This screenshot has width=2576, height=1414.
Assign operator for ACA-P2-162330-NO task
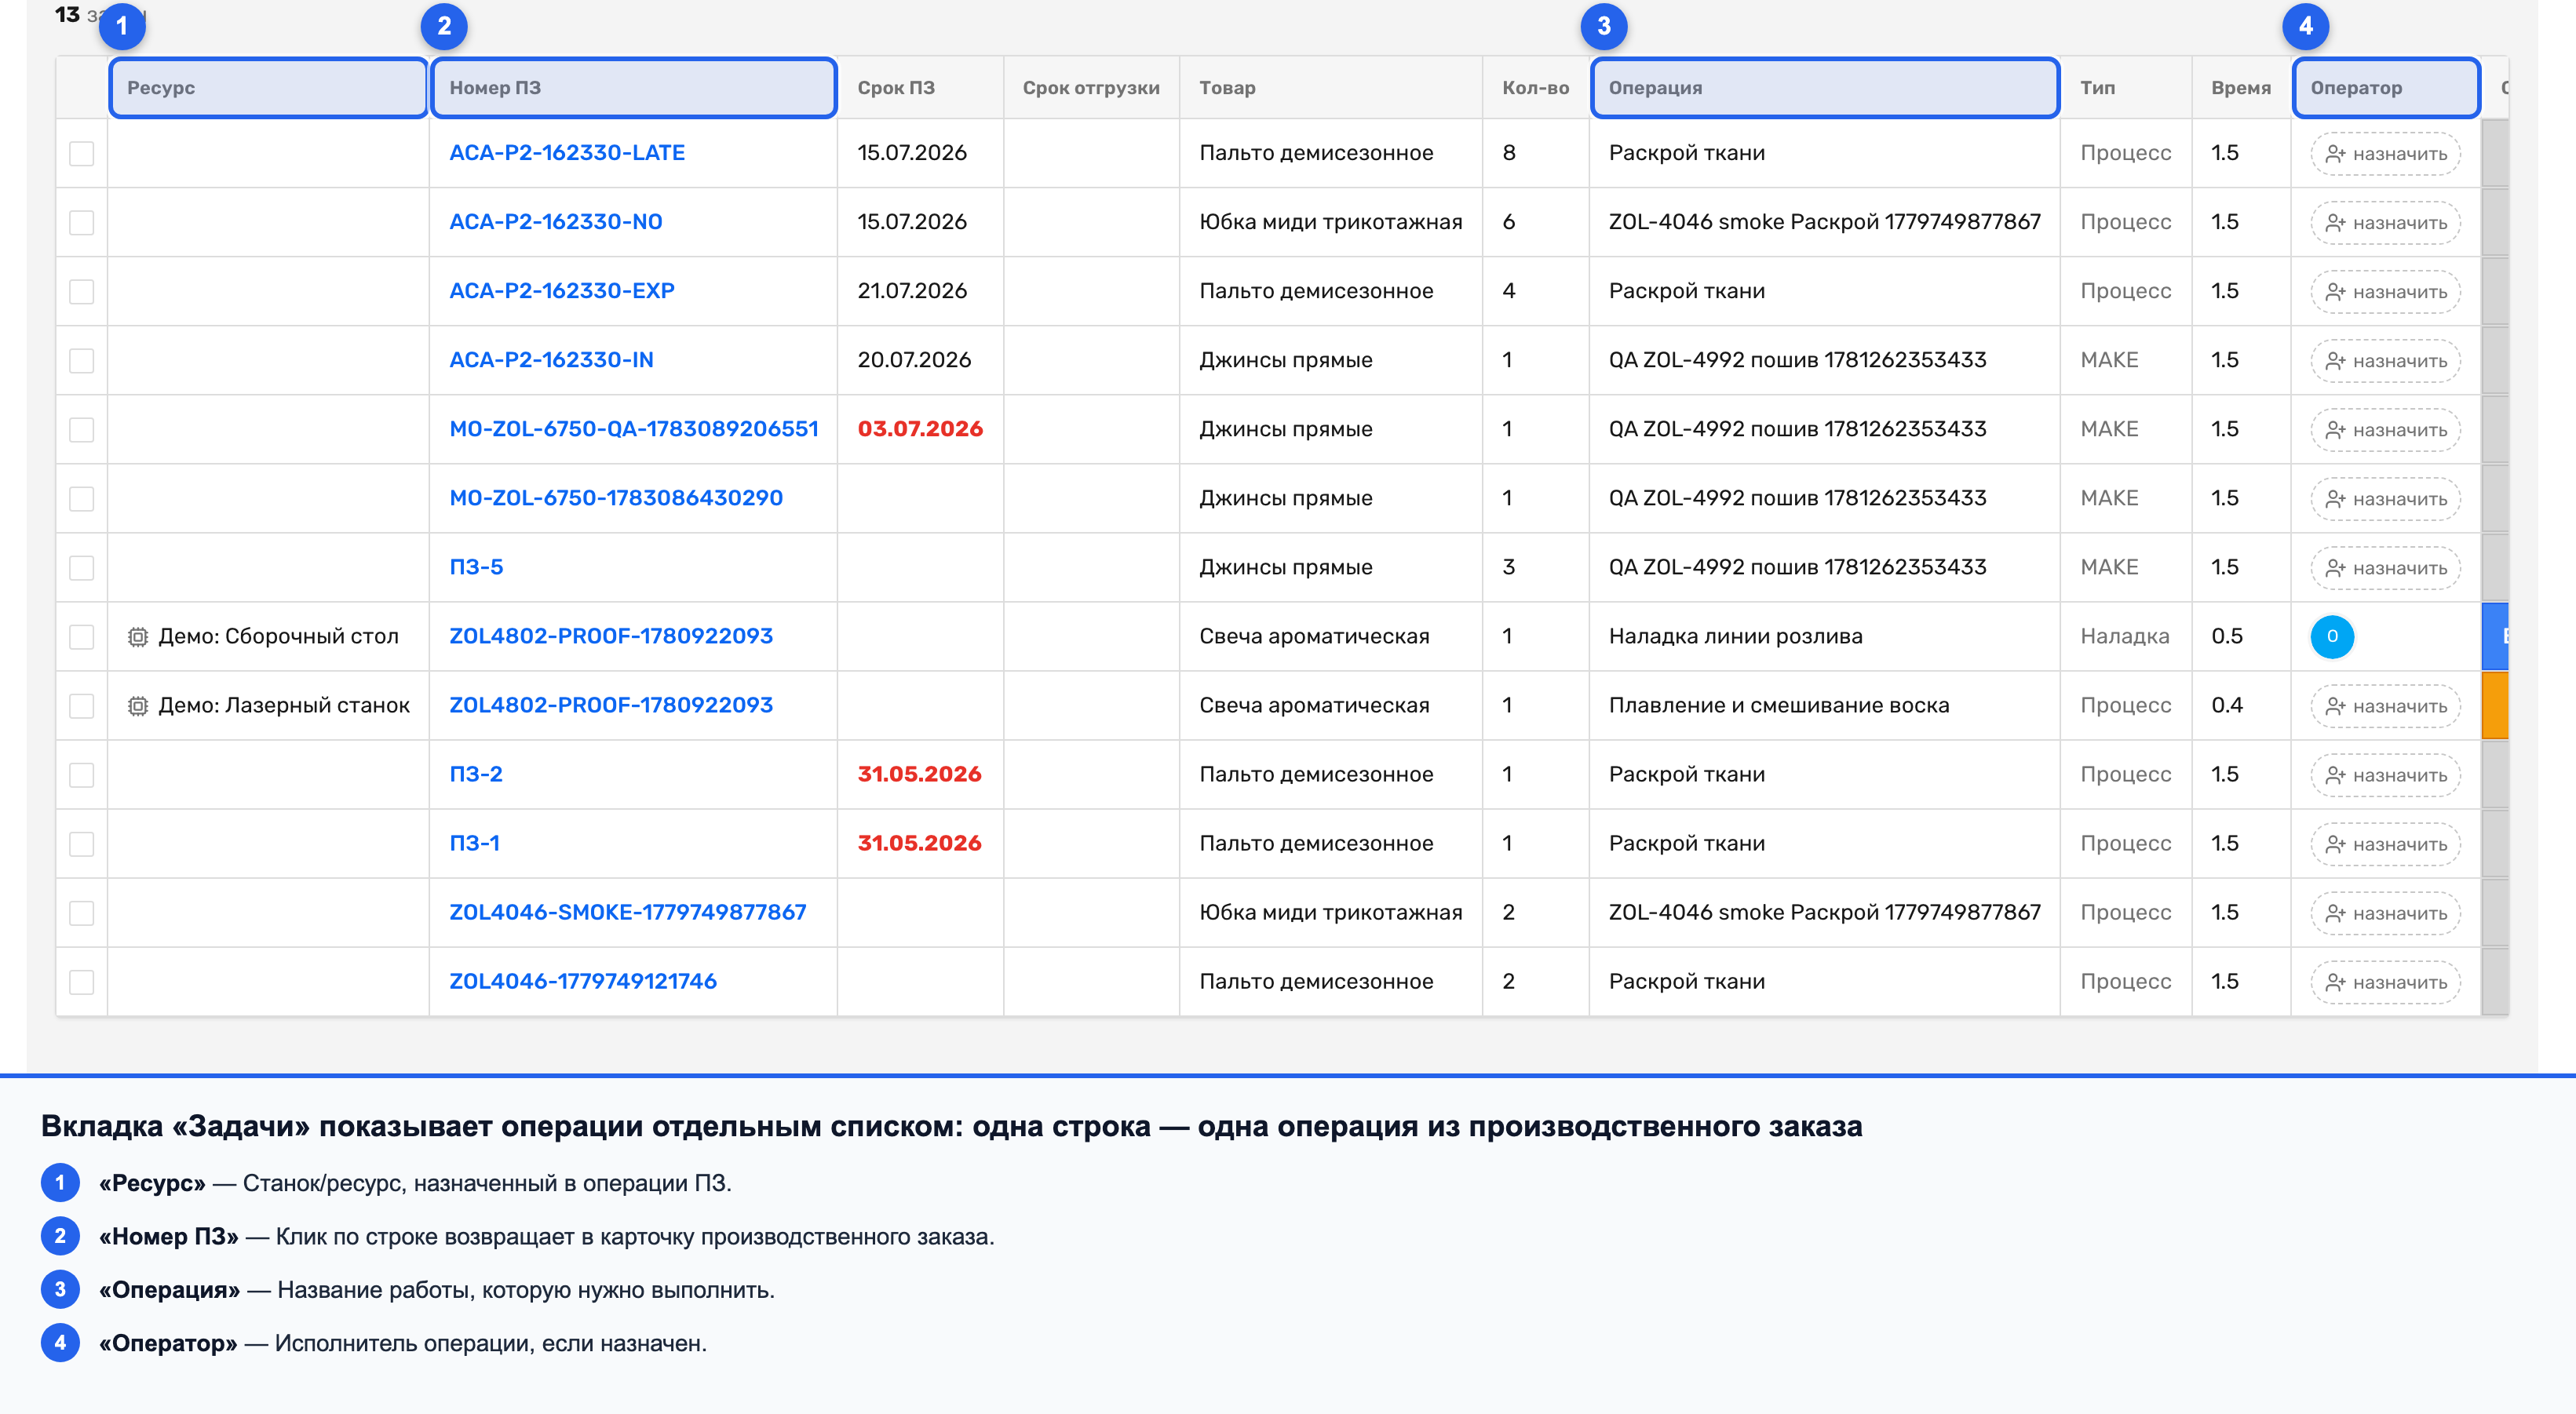2385,223
